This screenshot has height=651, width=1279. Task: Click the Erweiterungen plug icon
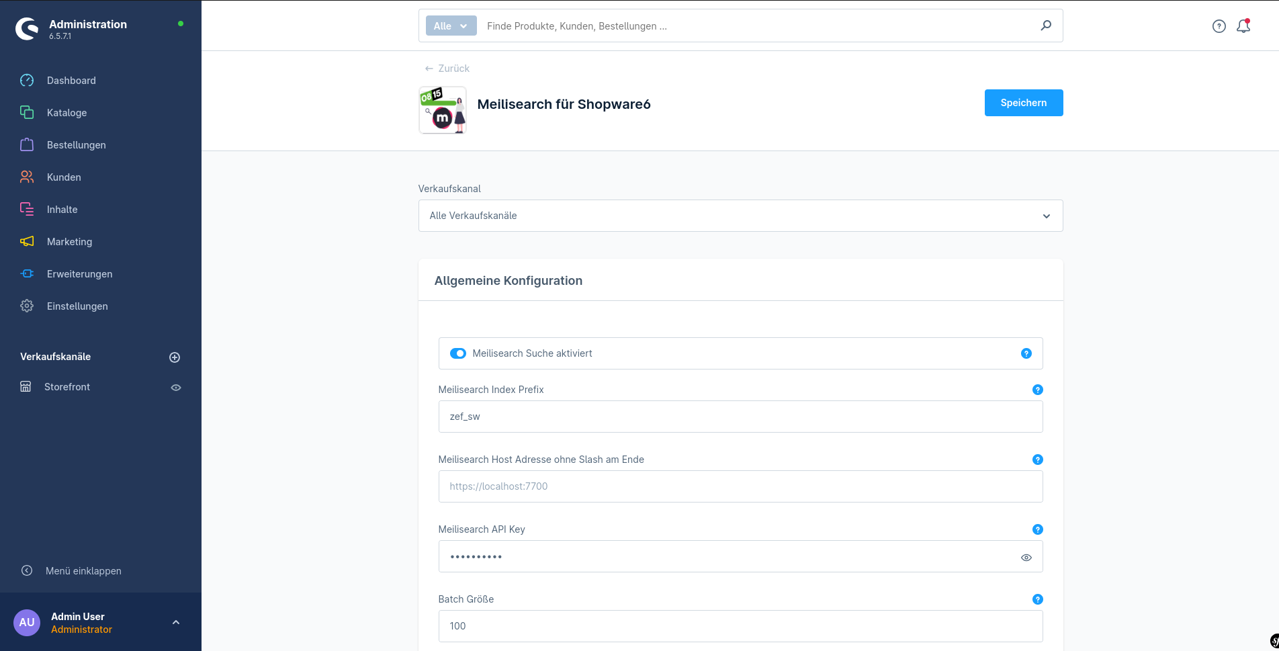pos(27,274)
